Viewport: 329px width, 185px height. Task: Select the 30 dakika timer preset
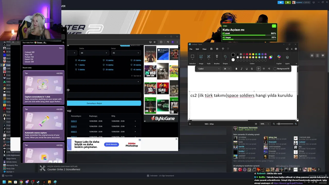136,65
